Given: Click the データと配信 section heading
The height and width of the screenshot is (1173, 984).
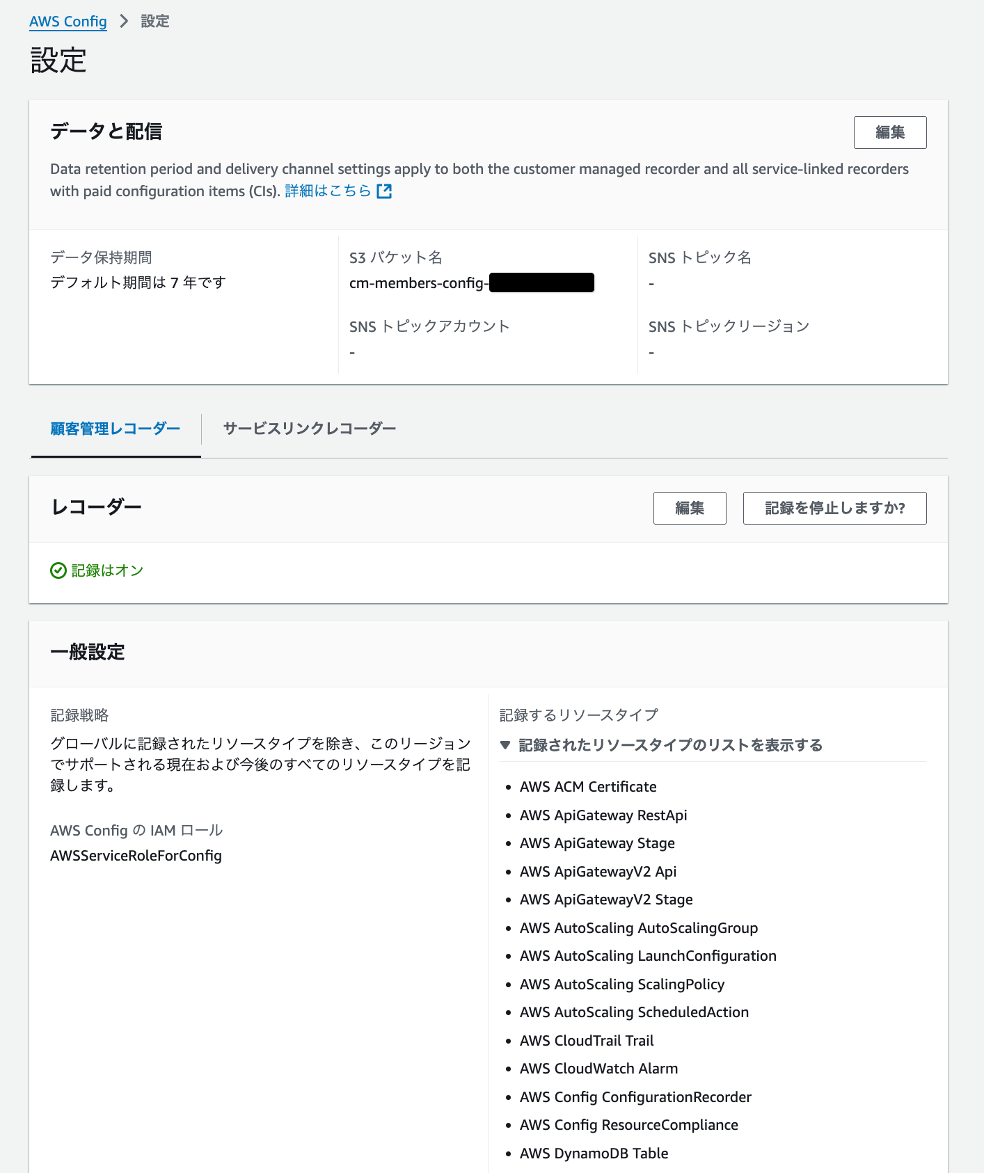Looking at the screenshot, I should (106, 131).
